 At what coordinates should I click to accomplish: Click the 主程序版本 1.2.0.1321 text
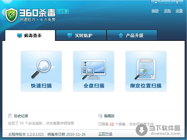point(26,134)
